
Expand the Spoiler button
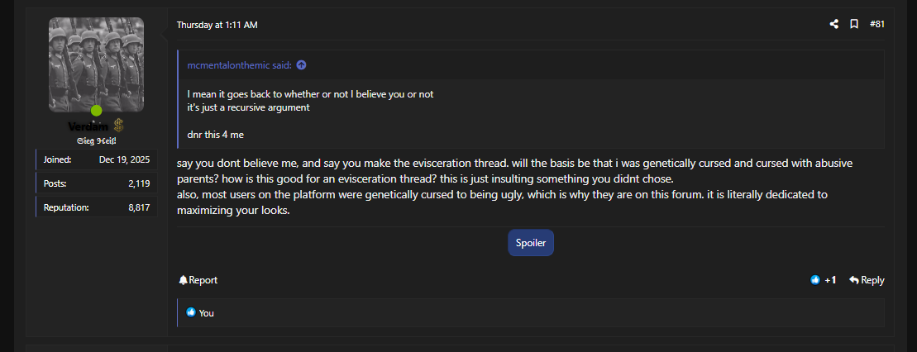click(530, 243)
